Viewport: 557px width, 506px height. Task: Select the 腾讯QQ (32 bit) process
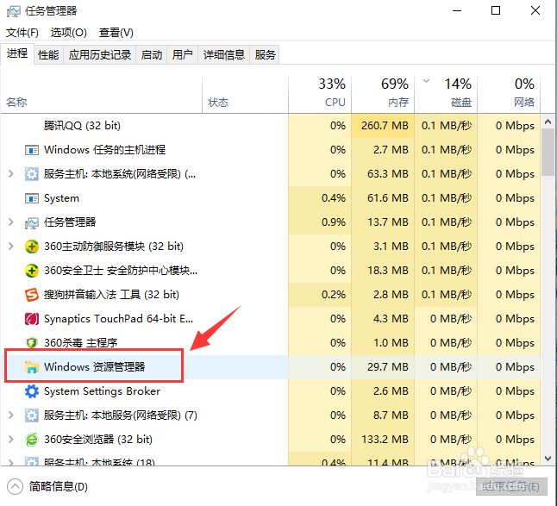point(82,126)
